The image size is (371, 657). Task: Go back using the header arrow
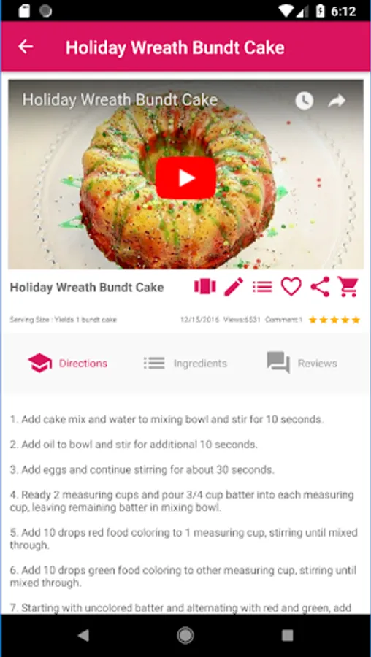click(25, 47)
